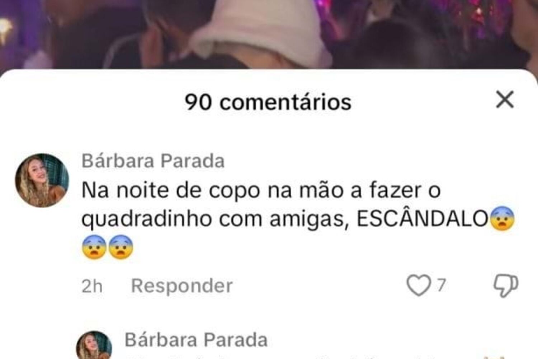Image resolution: width=538 pixels, height=359 pixels.
Task: Tap the ESCÂNDALO word in the comment
Action: 423,219
